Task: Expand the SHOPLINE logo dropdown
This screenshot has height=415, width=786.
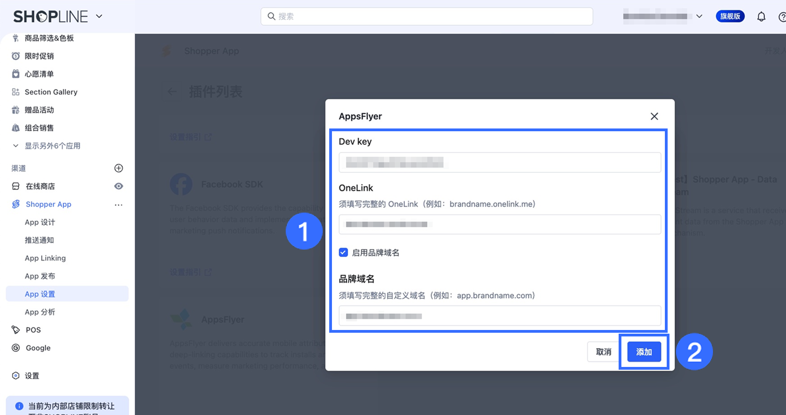Action: pyautogui.click(x=99, y=16)
